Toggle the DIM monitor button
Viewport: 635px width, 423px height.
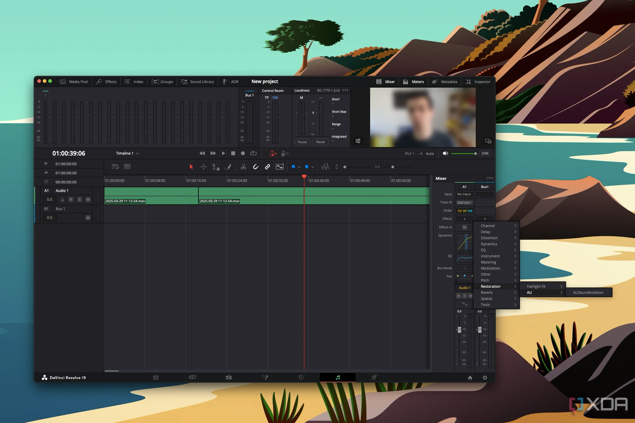[485, 153]
